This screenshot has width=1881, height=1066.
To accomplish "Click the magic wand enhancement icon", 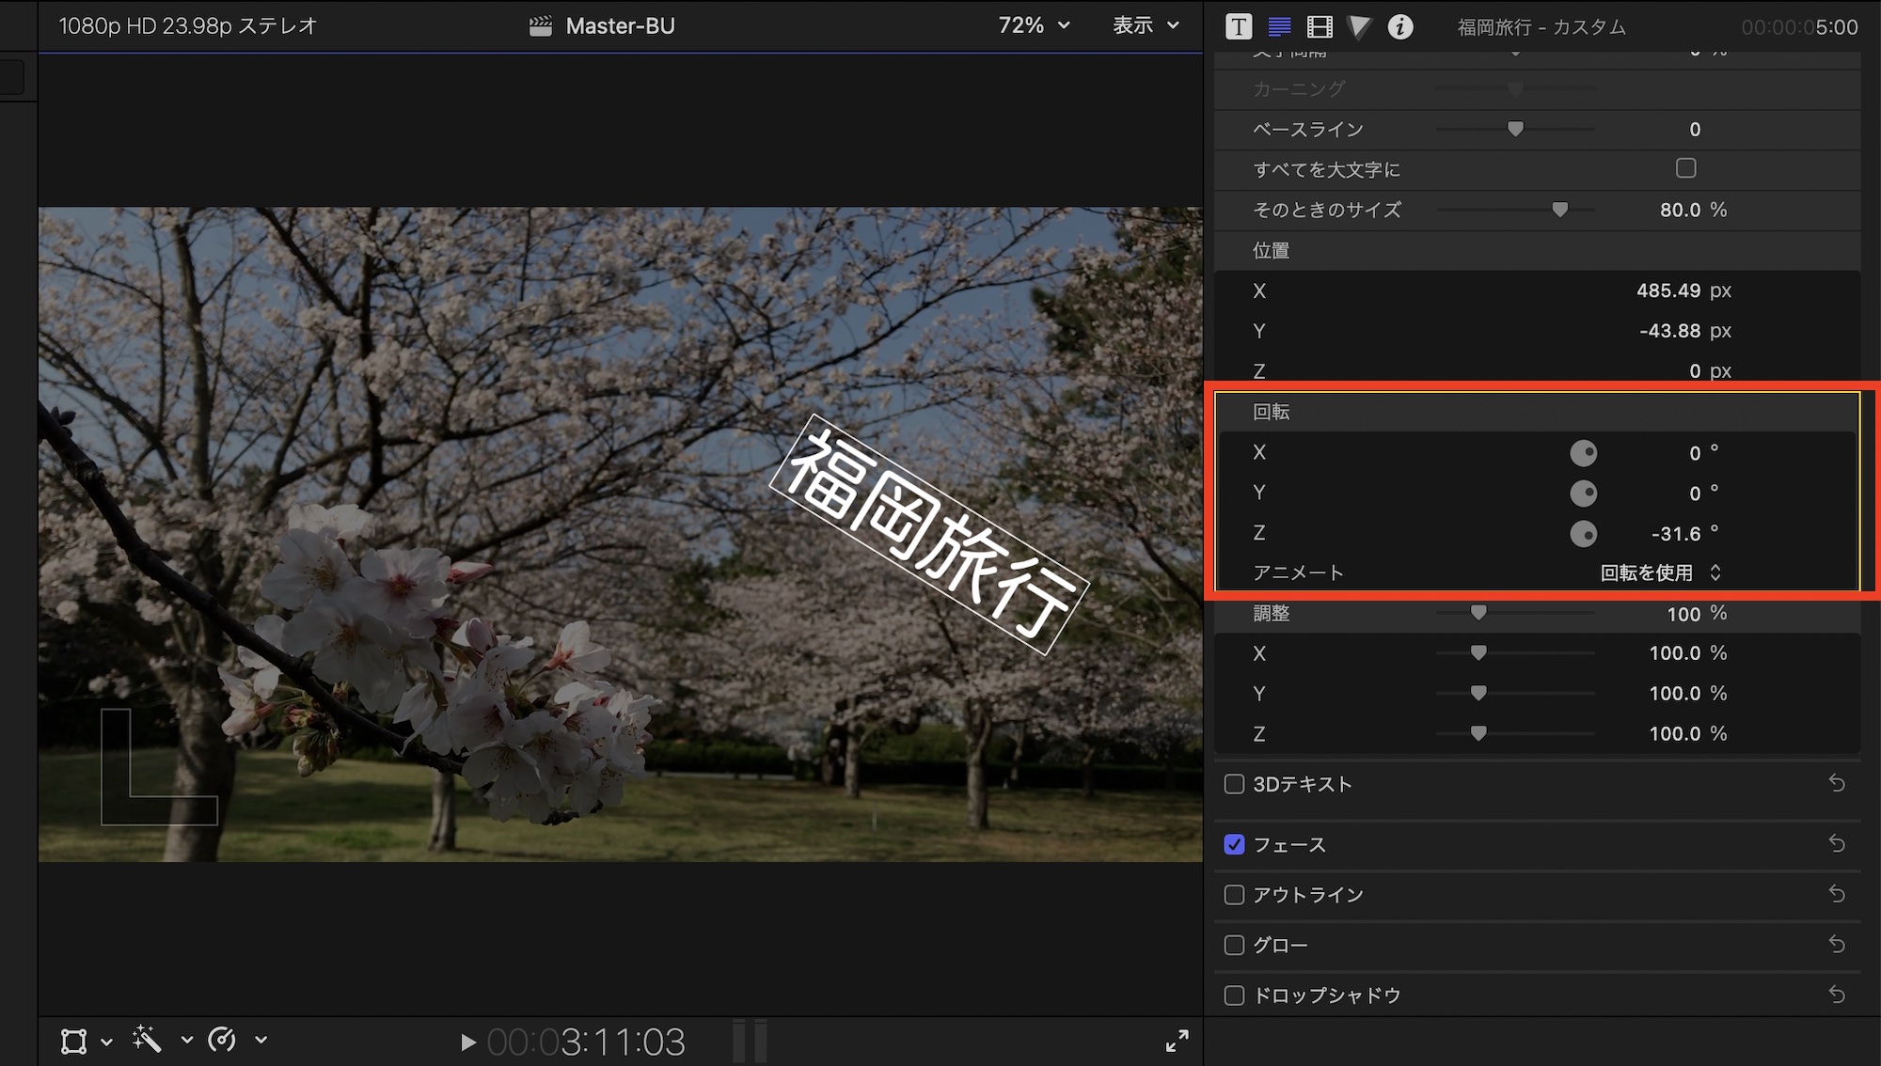I will tap(147, 1040).
